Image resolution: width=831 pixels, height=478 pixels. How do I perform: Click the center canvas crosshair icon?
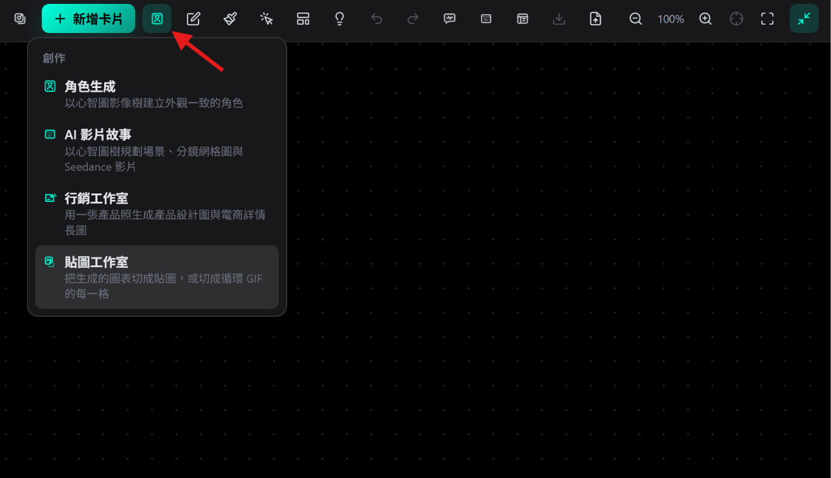pos(737,19)
